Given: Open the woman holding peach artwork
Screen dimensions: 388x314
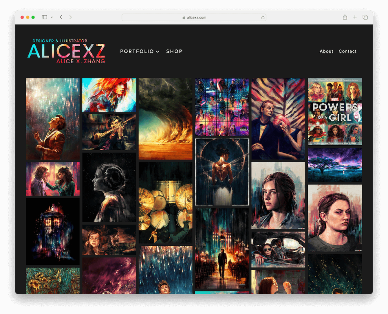Looking at the screenshot, I should click(x=278, y=282).
